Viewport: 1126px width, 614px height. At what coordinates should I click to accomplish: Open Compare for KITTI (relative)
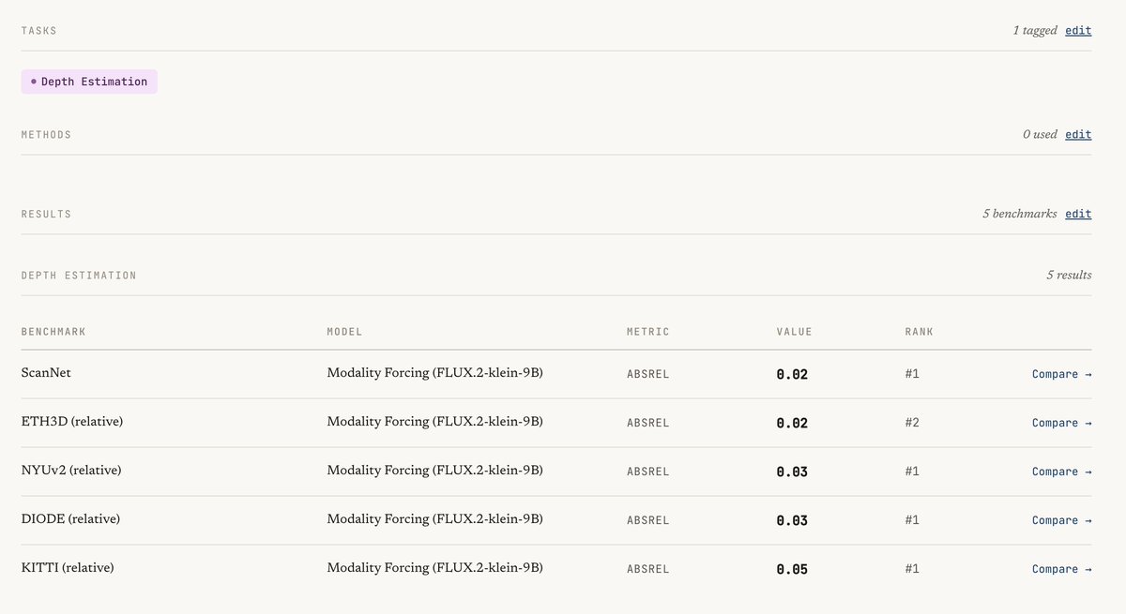coord(1061,569)
